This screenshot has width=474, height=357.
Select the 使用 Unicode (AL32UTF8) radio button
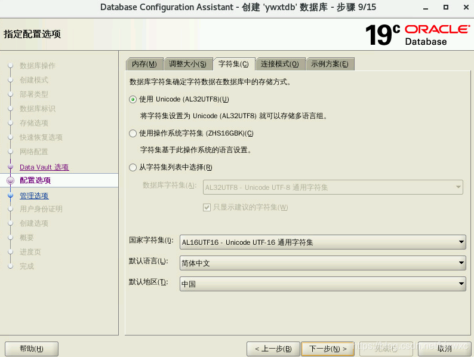tap(133, 100)
